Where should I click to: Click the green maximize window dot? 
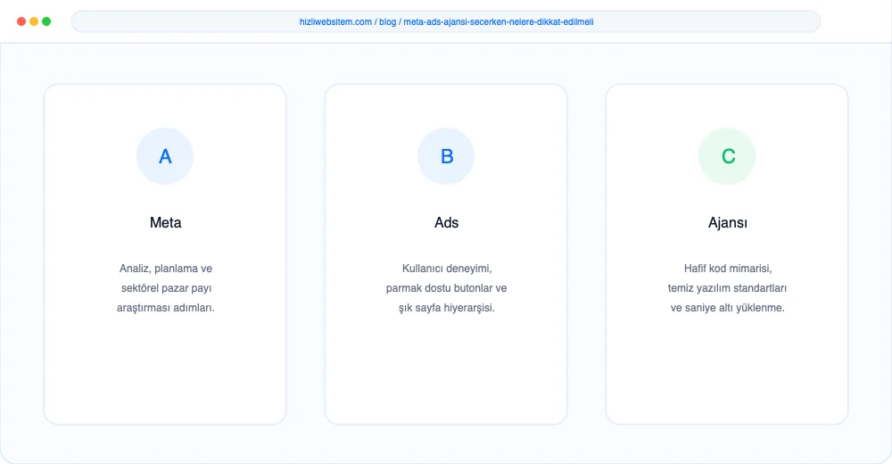tap(46, 21)
